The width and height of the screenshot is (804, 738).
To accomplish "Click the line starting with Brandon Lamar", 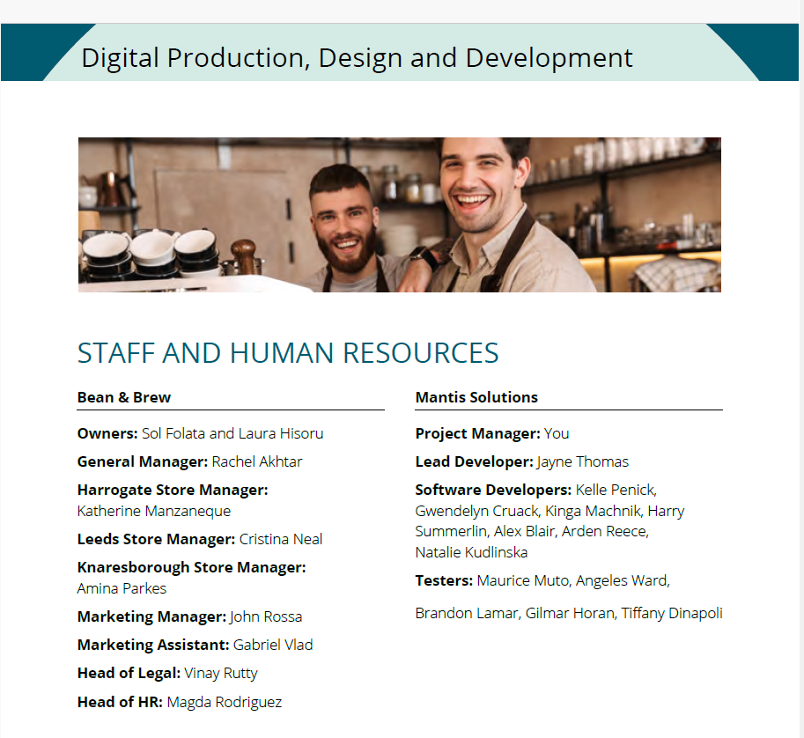I will point(569,613).
